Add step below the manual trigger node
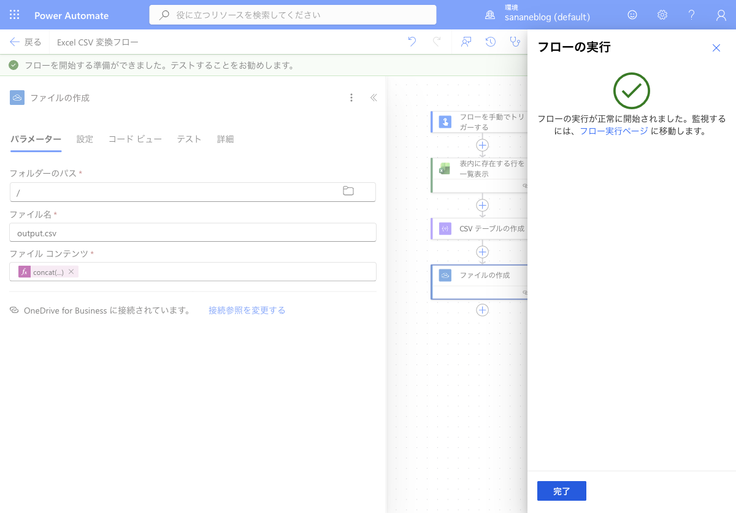This screenshot has width=736, height=513. click(483, 145)
